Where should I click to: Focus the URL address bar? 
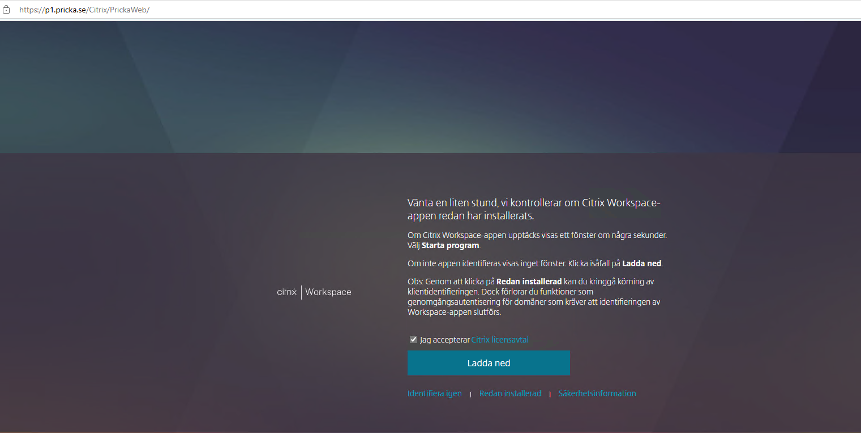pos(226,10)
